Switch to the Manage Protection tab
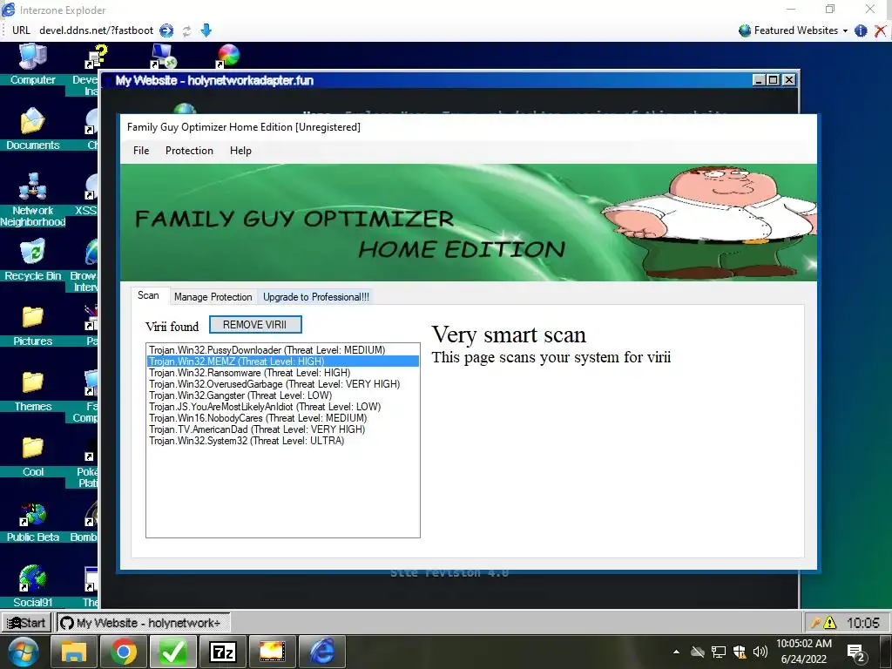Image resolution: width=892 pixels, height=669 pixels. pos(213,297)
